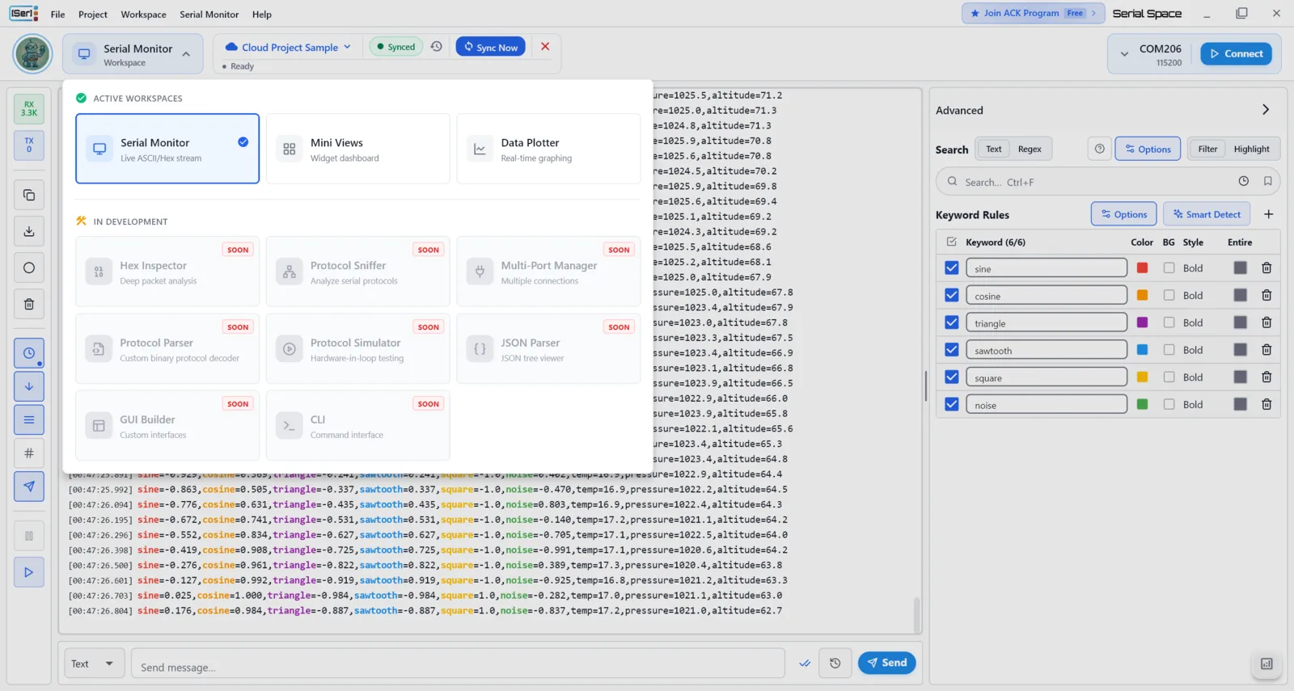Viewport: 1294px width, 691px height.
Task: Open the Text format dropdown near Send
Action: [94, 664]
